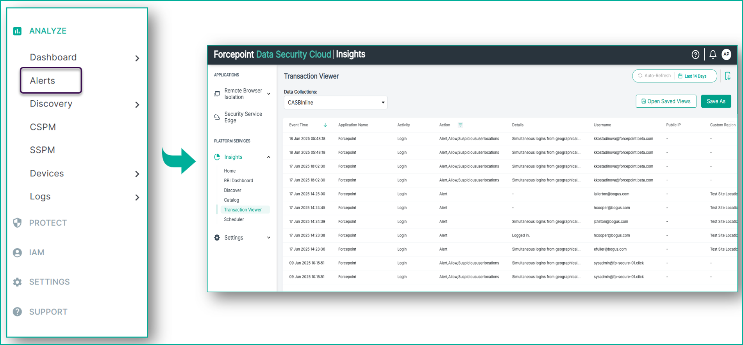Click username efuller@bogus.com
This screenshot has height=345, width=743.
point(610,249)
